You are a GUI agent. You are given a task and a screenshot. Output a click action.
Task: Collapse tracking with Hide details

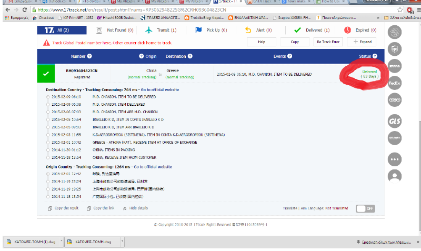135,208
